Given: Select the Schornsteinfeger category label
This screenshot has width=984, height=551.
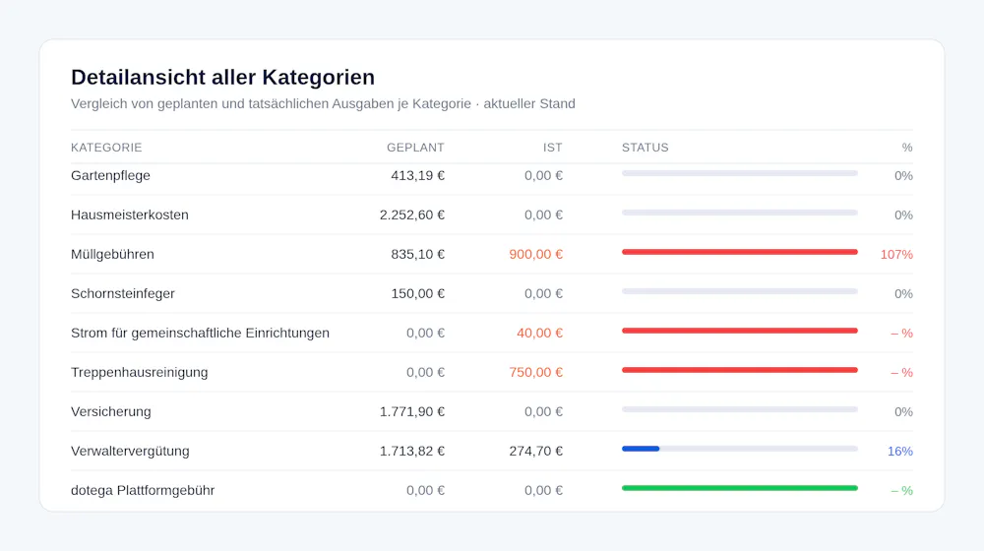Looking at the screenshot, I should coord(122,293).
